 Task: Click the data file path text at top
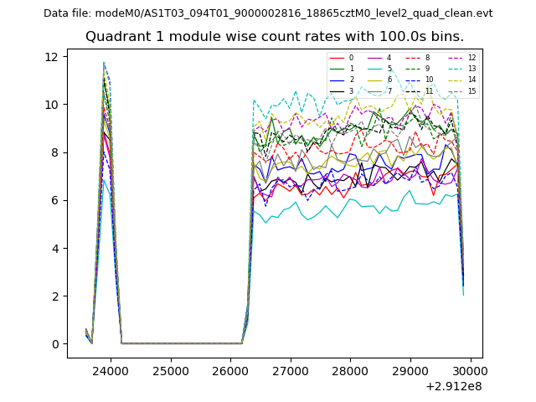pos(268,13)
